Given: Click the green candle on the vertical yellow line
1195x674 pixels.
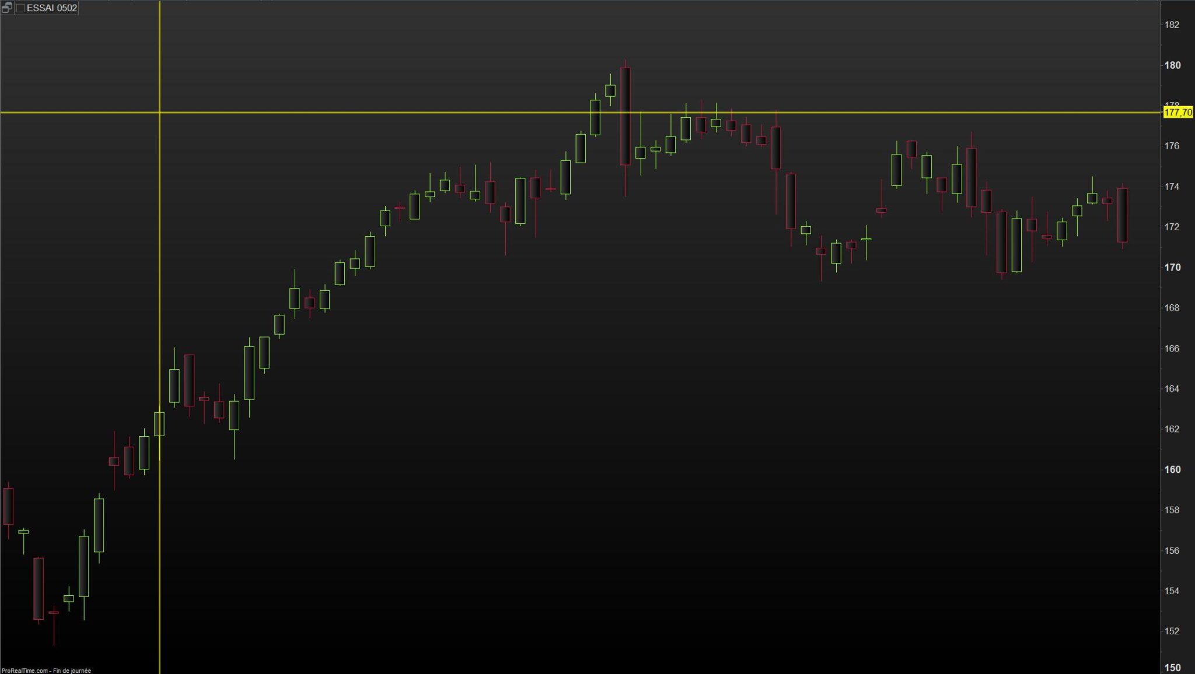Looking at the screenshot, I should click(x=159, y=424).
